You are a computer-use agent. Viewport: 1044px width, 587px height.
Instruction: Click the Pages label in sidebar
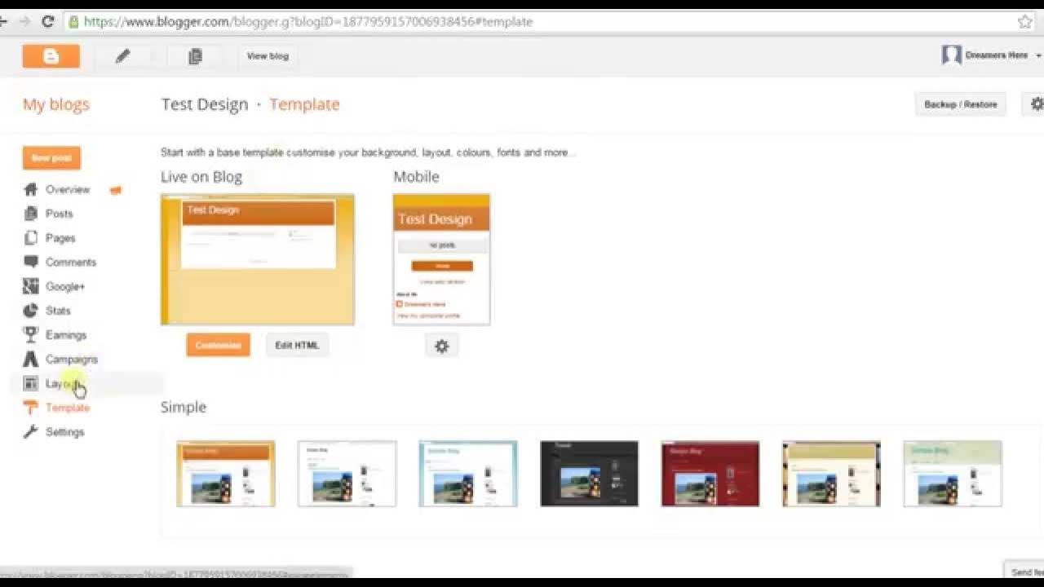[60, 238]
